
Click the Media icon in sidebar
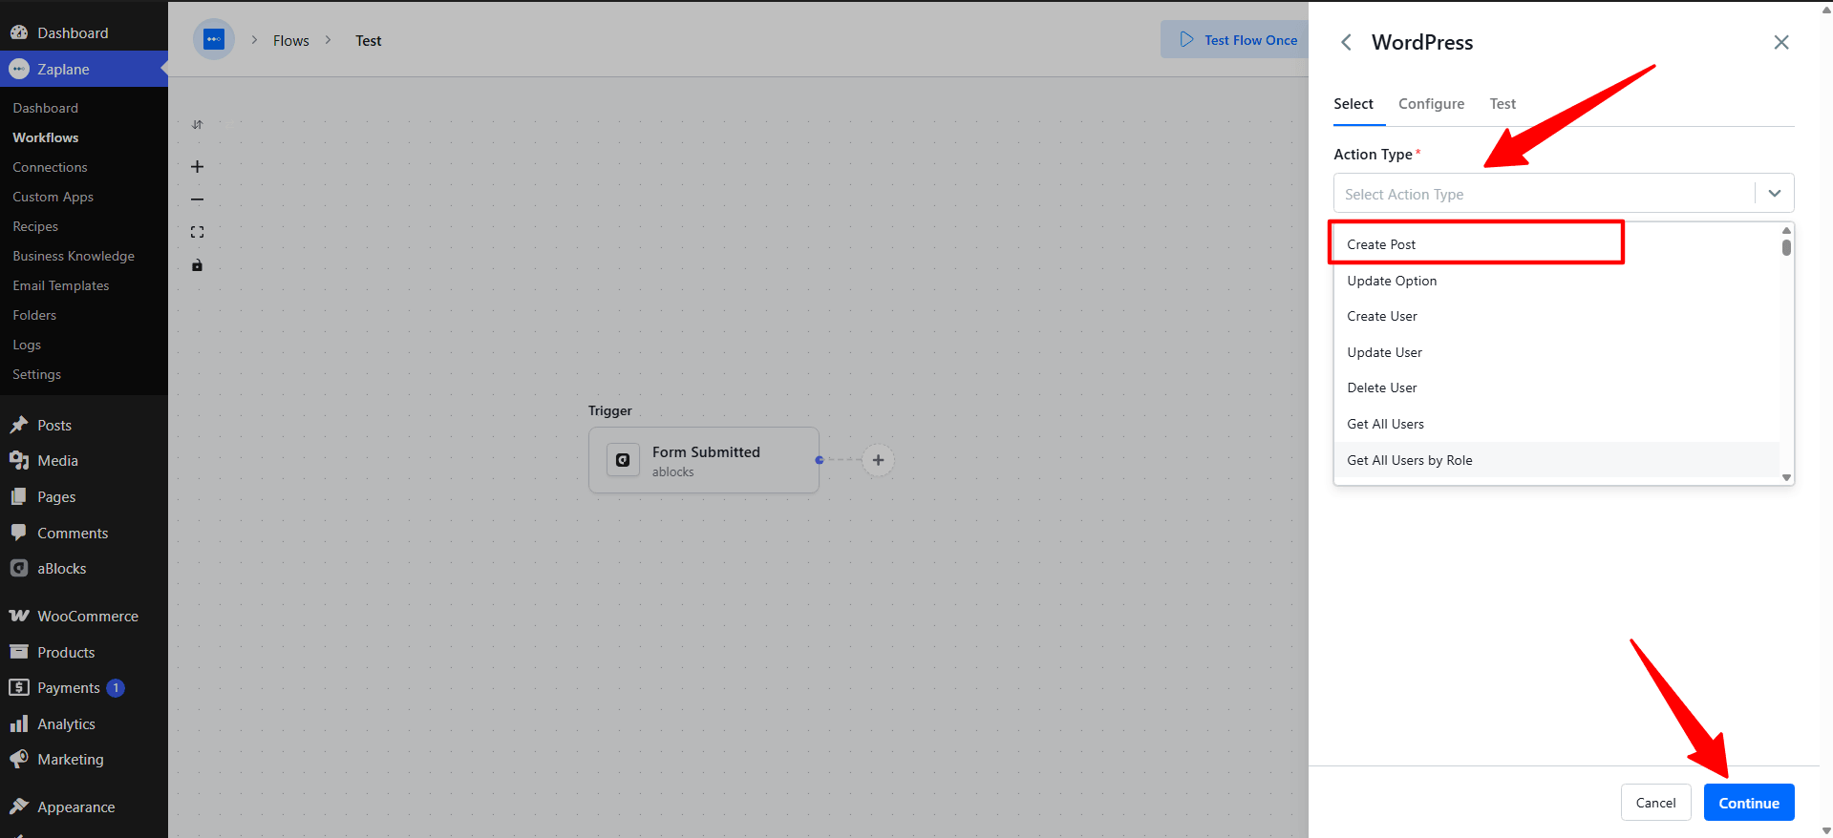tap(19, 460)
